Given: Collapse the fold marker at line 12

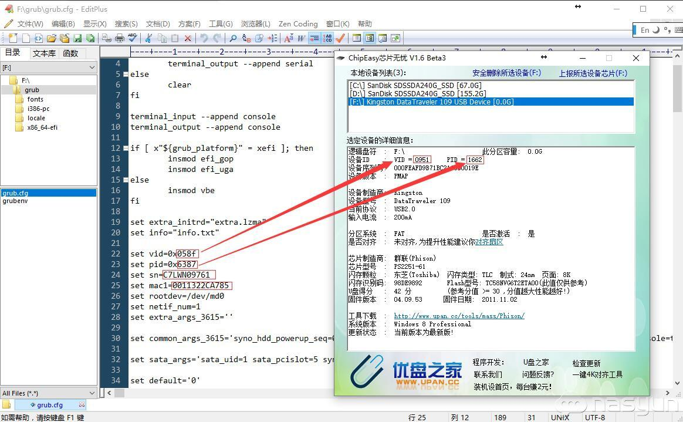Looking at the screenshot, I should [x=126, y=148].
